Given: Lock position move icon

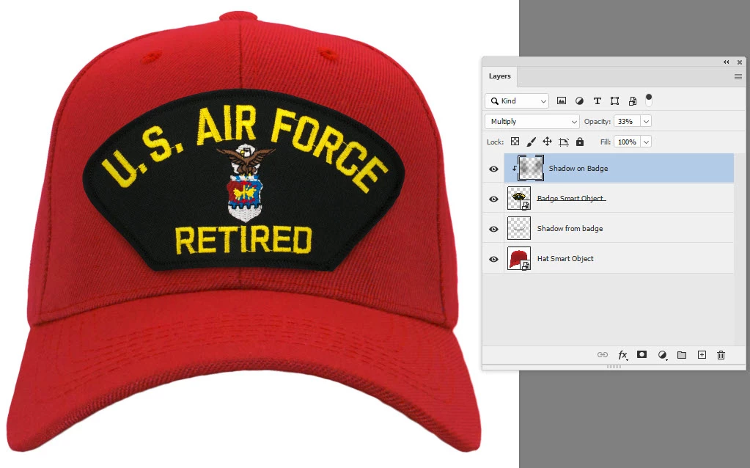Looking at the screenshot, I should 547,142.
